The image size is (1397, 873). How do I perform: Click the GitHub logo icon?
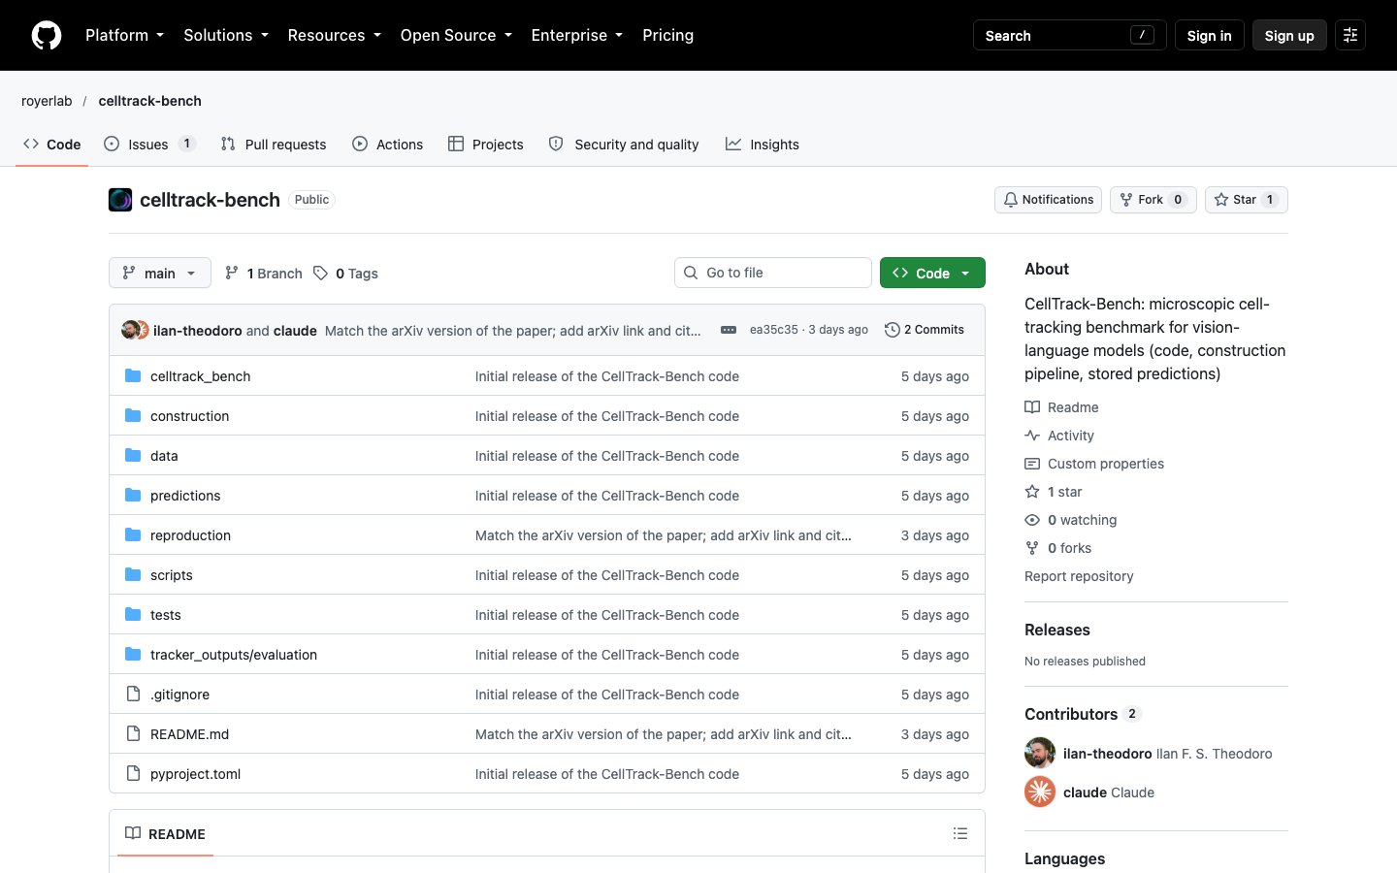point(47,35)
